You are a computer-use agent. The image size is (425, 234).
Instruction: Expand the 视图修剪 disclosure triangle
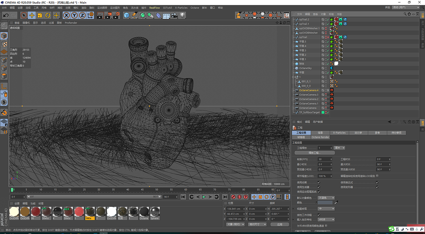click(293, 209)
